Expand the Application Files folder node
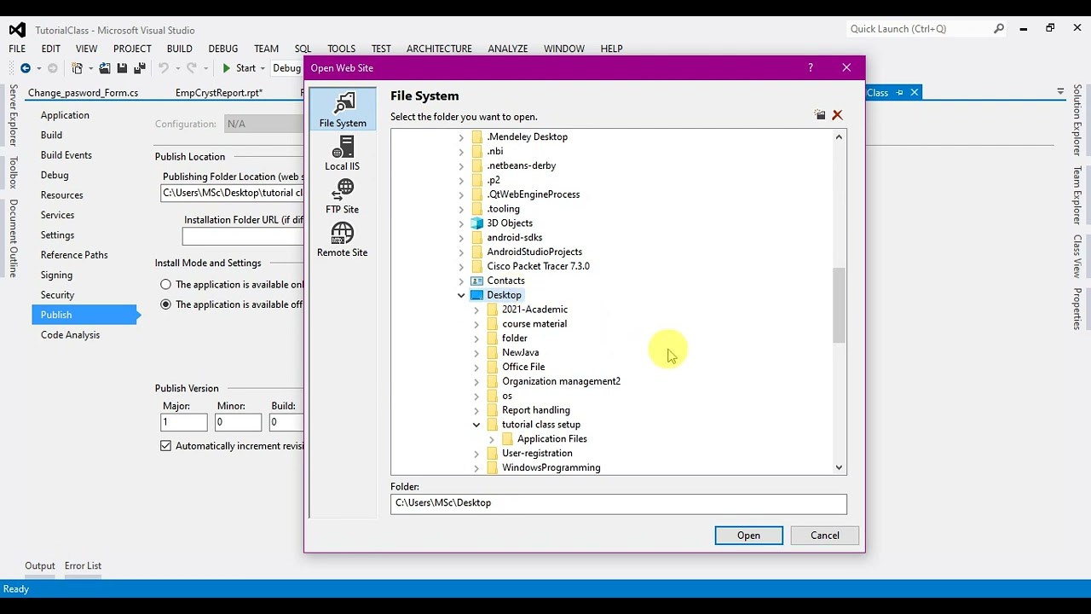1091x614 pixels. click(x=492, y=439)
